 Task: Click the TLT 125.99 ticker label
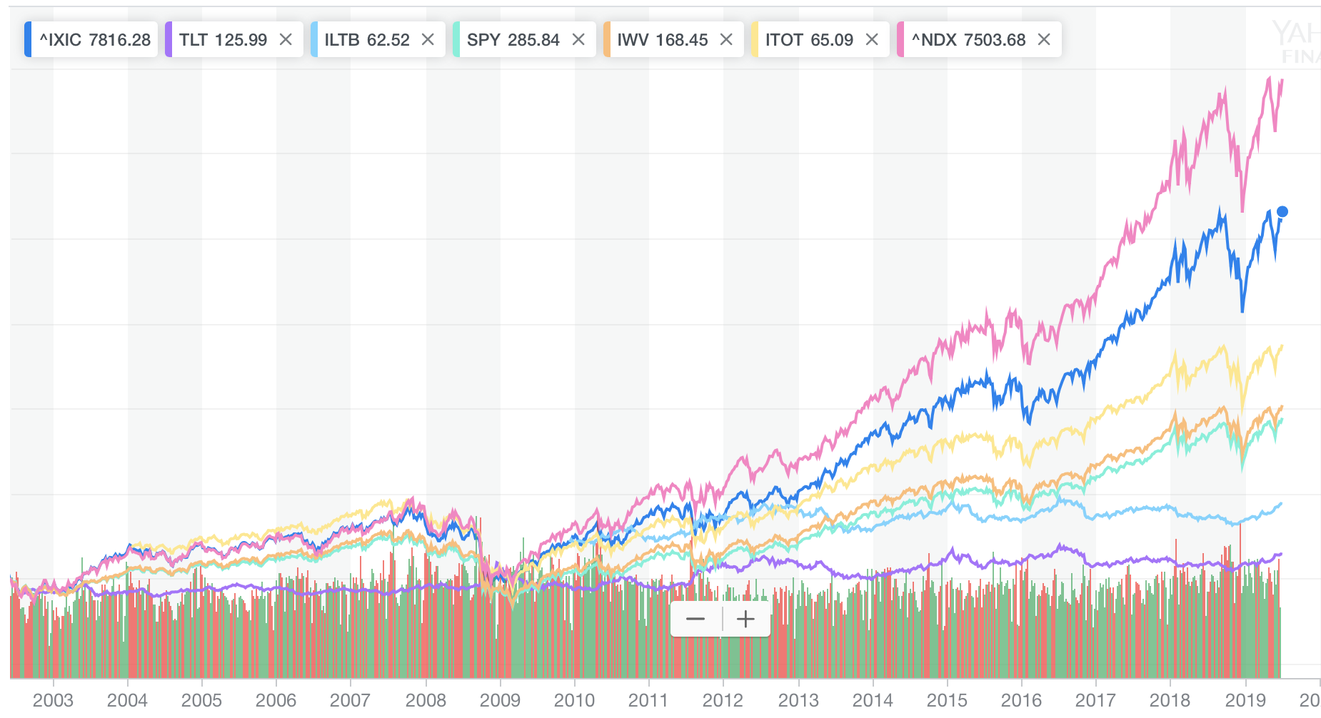tap(223, 40)
